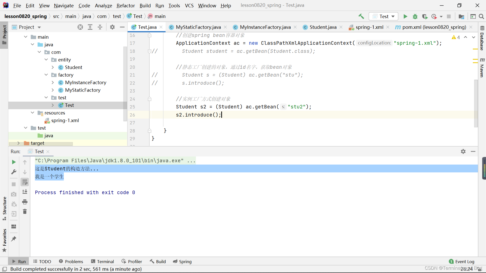Click the Build project hammer icon
The image size is (486, 273).
[361, 16]
